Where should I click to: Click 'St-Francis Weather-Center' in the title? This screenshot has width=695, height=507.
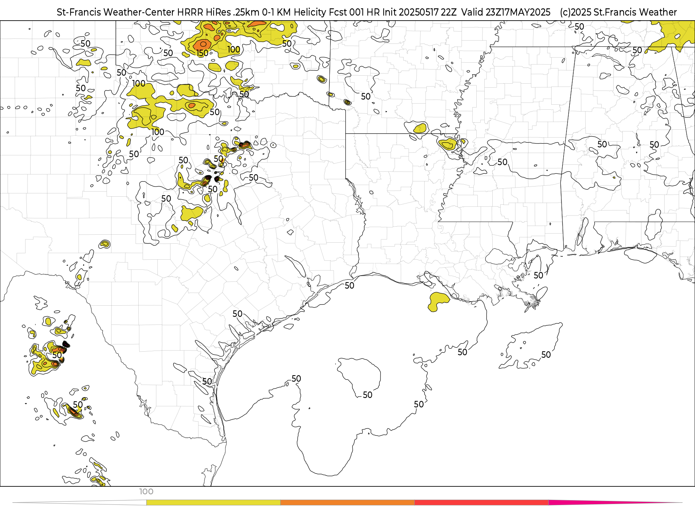(x=116, y=12)
